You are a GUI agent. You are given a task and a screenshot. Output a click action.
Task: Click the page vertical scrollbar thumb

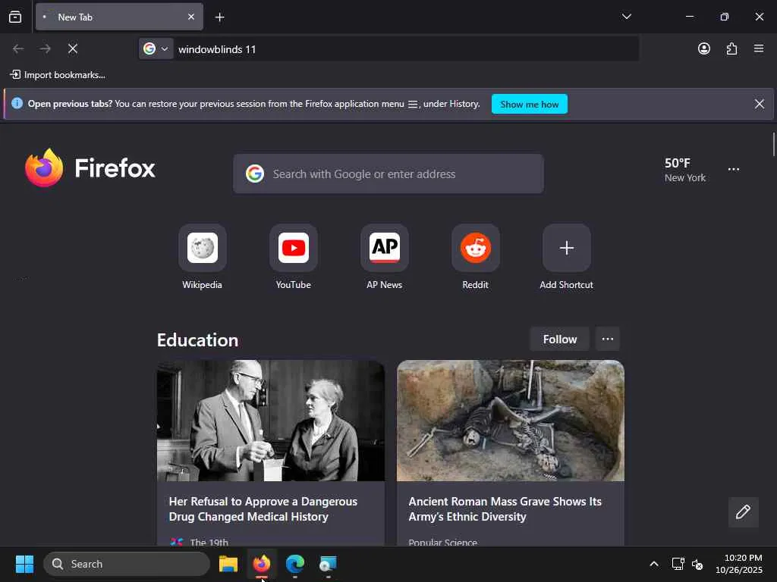point(773,144)
